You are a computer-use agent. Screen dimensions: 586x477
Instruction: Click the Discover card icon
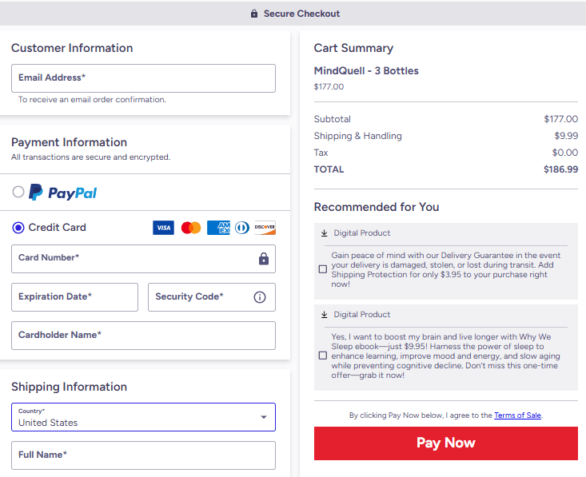coord(265,228)
